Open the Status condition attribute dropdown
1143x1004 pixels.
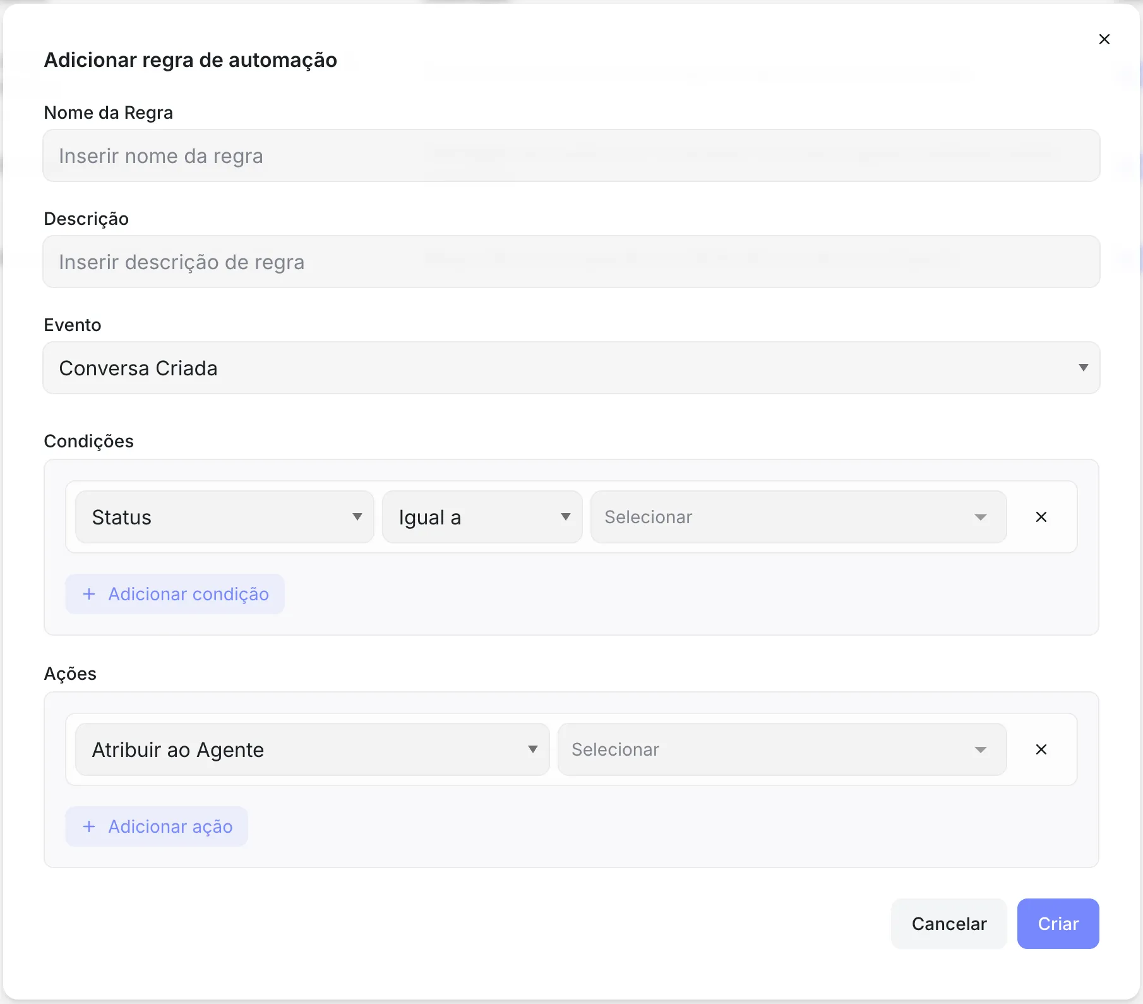click(x=225, y=517)
